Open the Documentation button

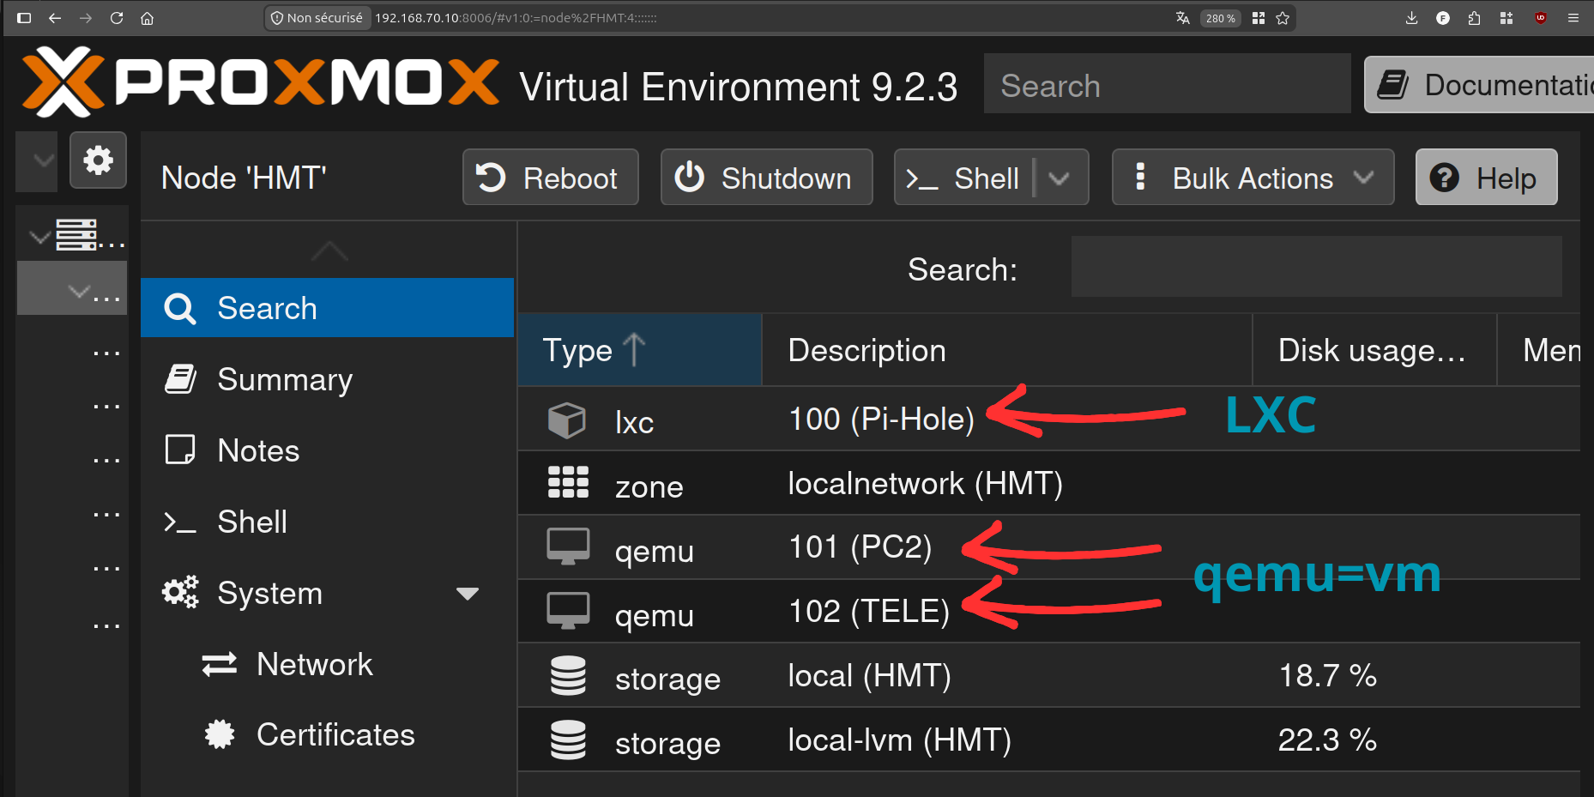(1479, 84)
